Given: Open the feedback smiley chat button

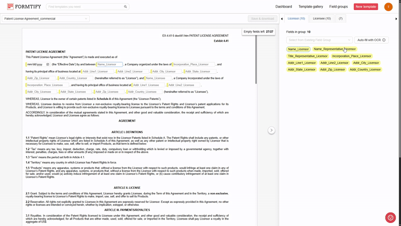Looking at the screenshot, I should tap(390, 217).
